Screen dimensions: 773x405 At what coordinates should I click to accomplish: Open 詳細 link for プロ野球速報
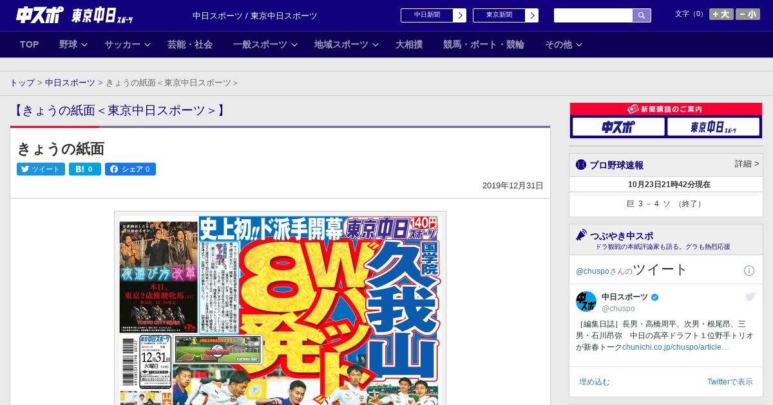pos(747,164)
